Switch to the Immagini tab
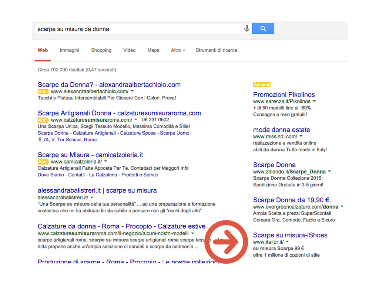379x284 pixels. 69,50
